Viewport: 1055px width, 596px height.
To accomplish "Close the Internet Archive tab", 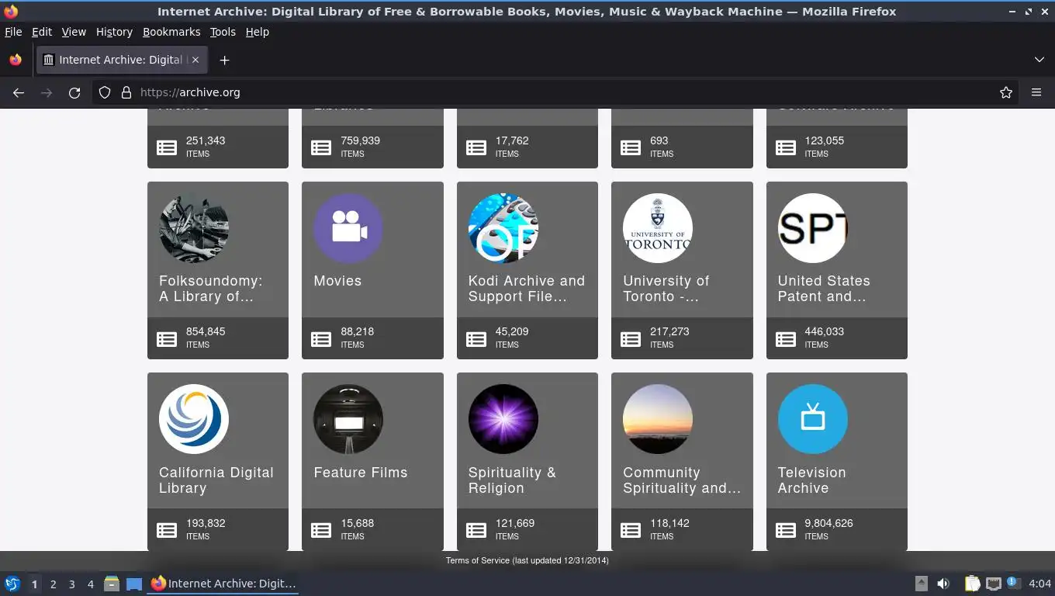I will coord(195,60).
